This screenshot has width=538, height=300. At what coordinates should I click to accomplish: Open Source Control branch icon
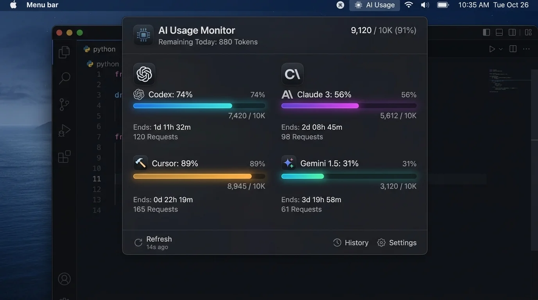point(64,104)
